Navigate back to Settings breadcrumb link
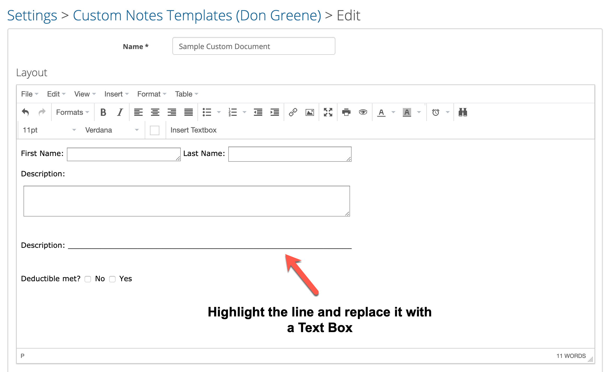 click(x=32, y=15)
